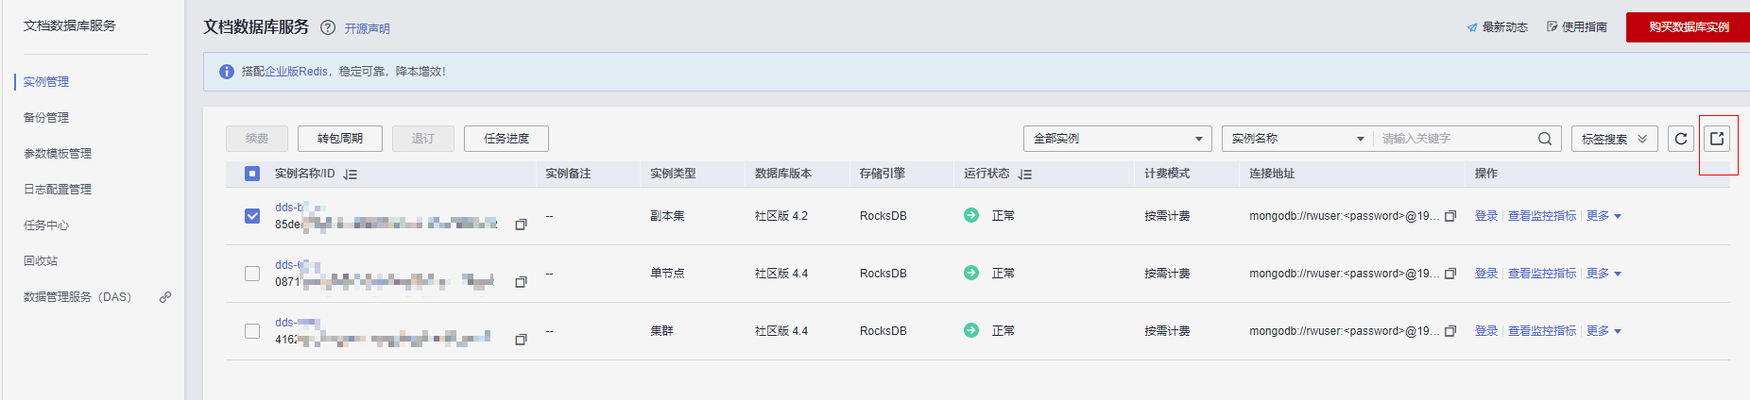Click 查看监控指标 for the 单节点 instance
The width and height of the screenshot is (1750, 400).
[1541, 274]
